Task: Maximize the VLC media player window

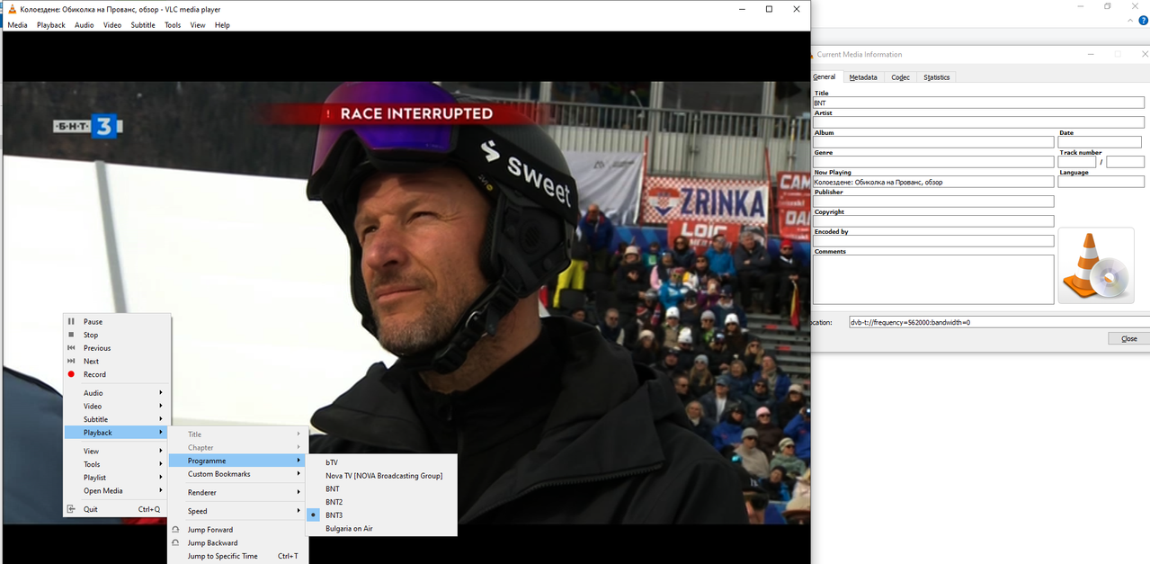Action: coord(769,9)
